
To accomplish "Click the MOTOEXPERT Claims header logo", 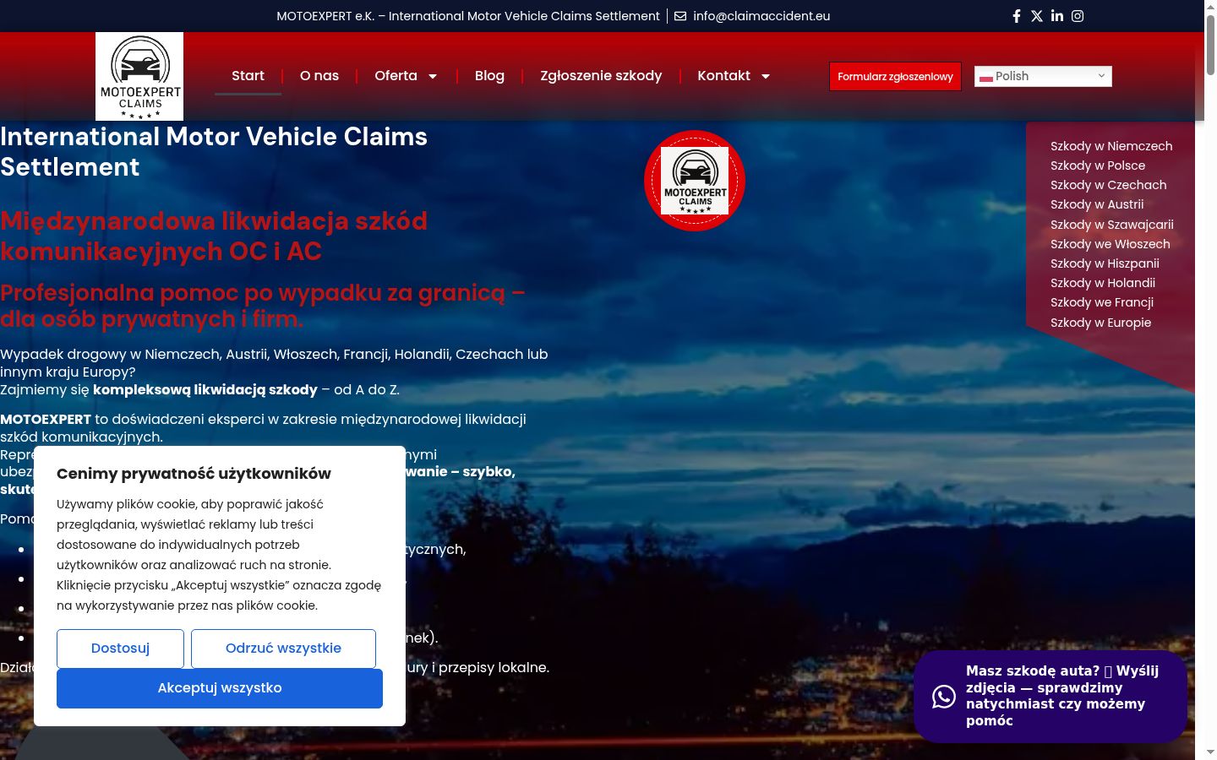I will [x=139, y=76].
